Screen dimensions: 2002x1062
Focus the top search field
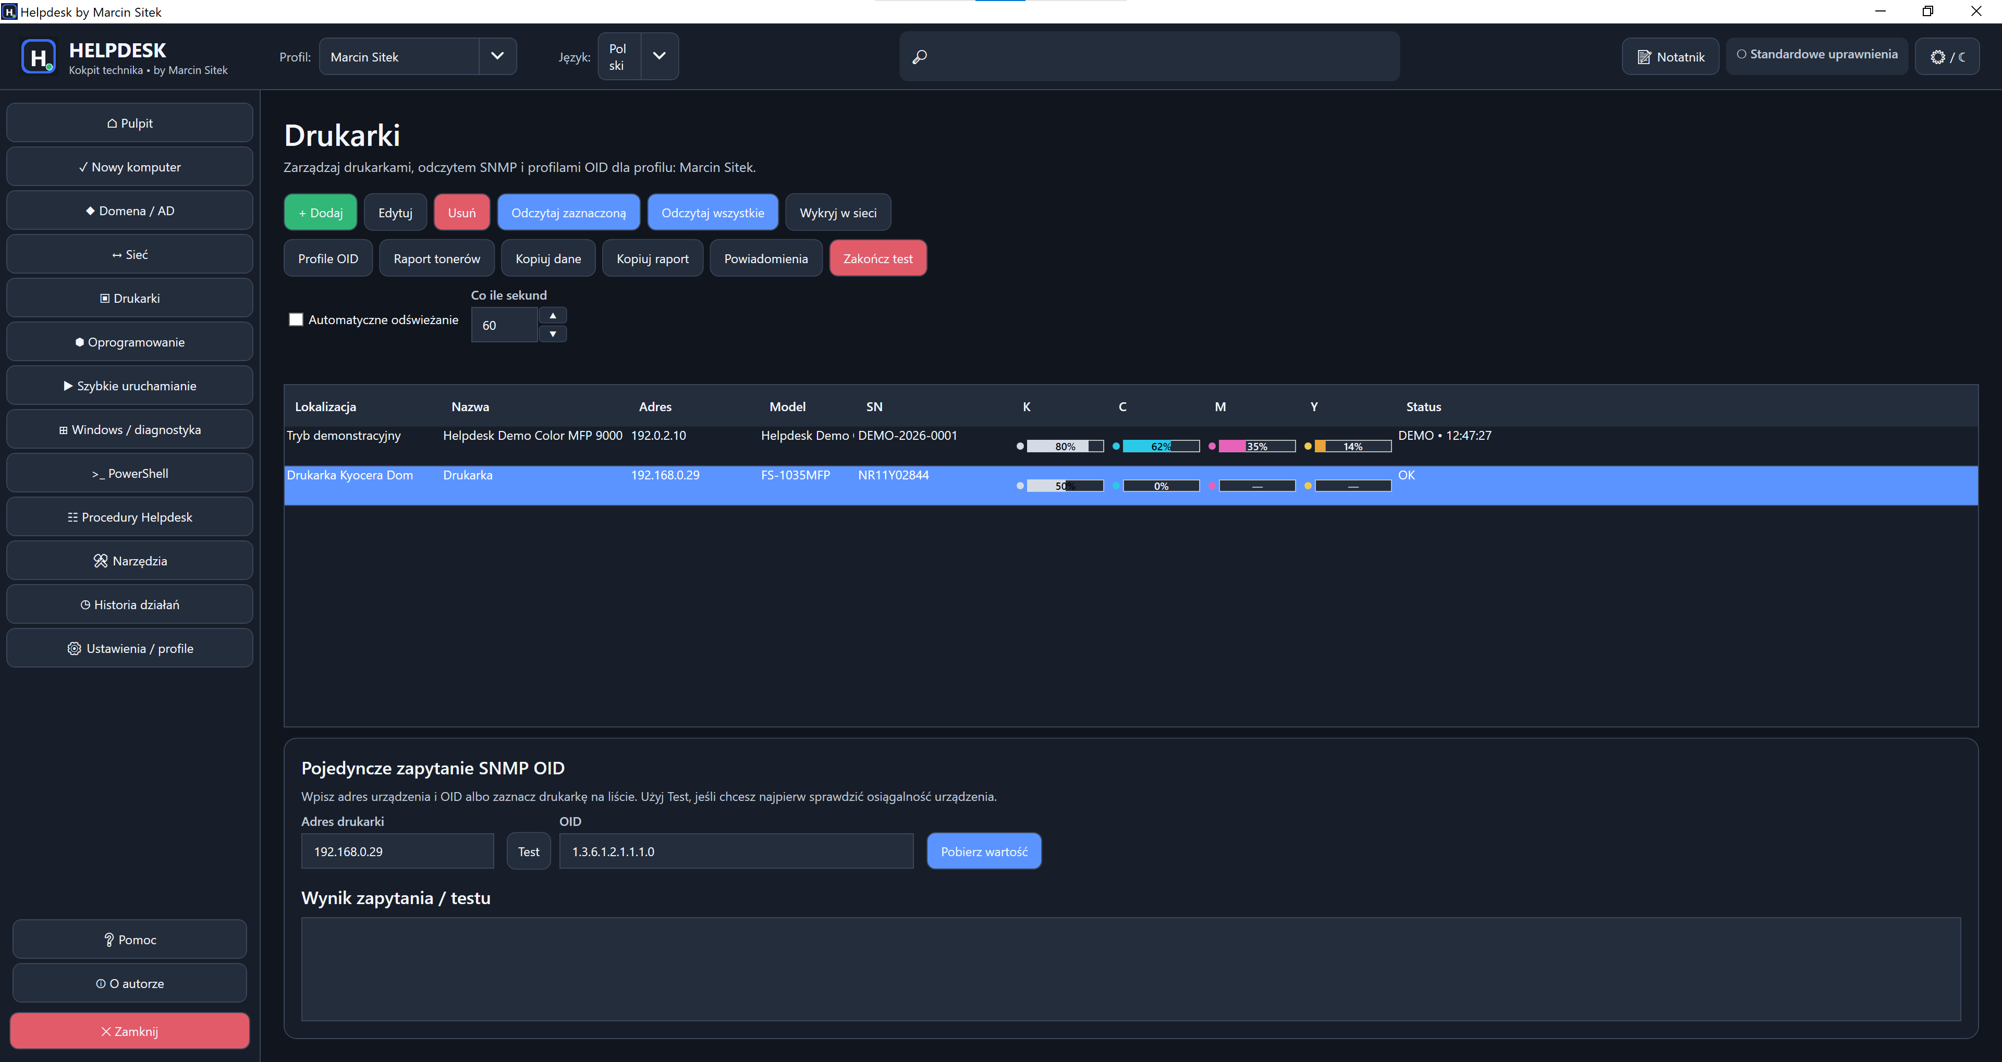click(x=1150, y=57)
